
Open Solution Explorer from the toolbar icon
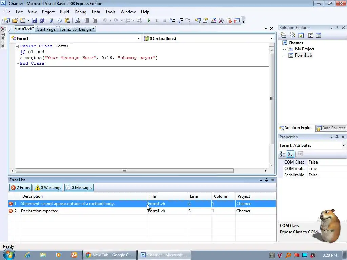click(198, 20)
